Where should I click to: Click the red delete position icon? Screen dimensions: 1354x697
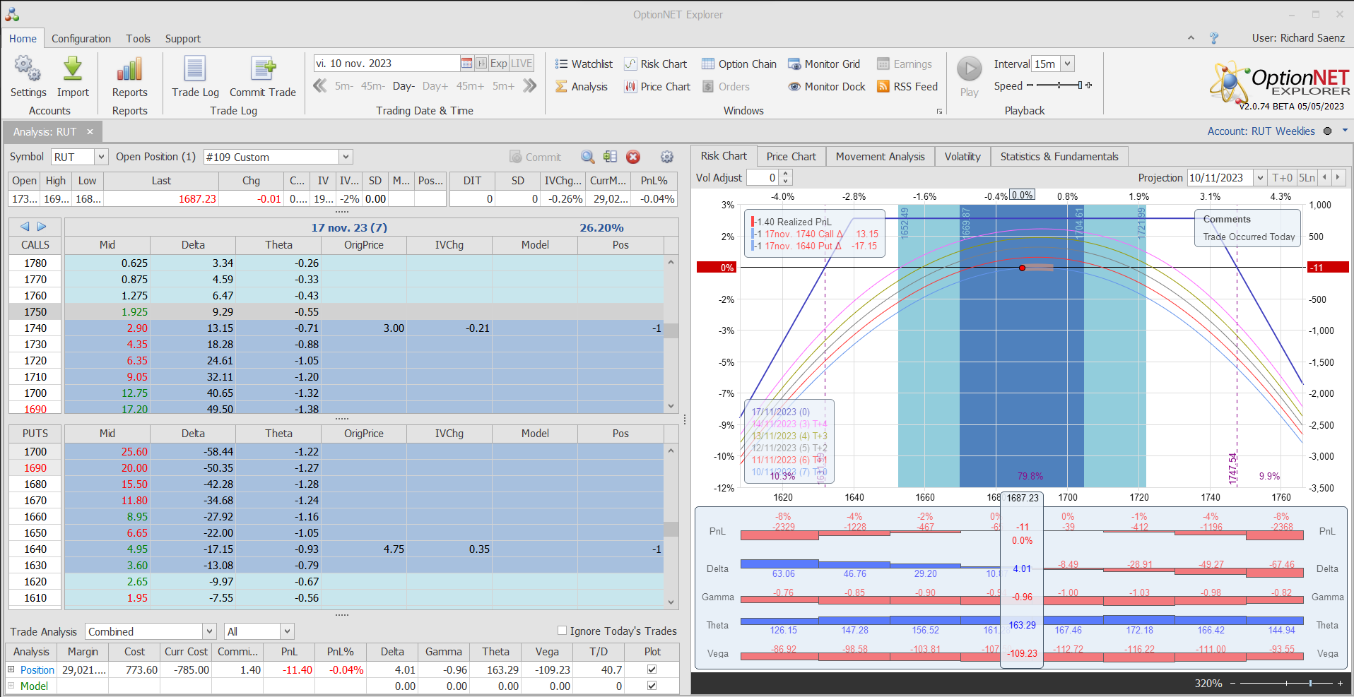click(633, 157)
